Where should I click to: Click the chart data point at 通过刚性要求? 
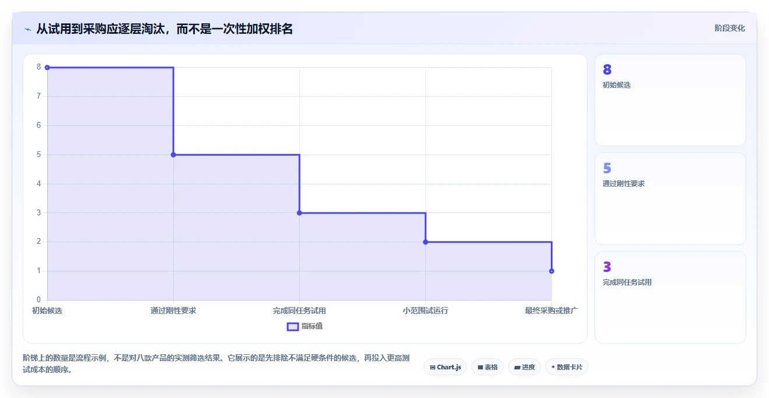coord(173,155)
